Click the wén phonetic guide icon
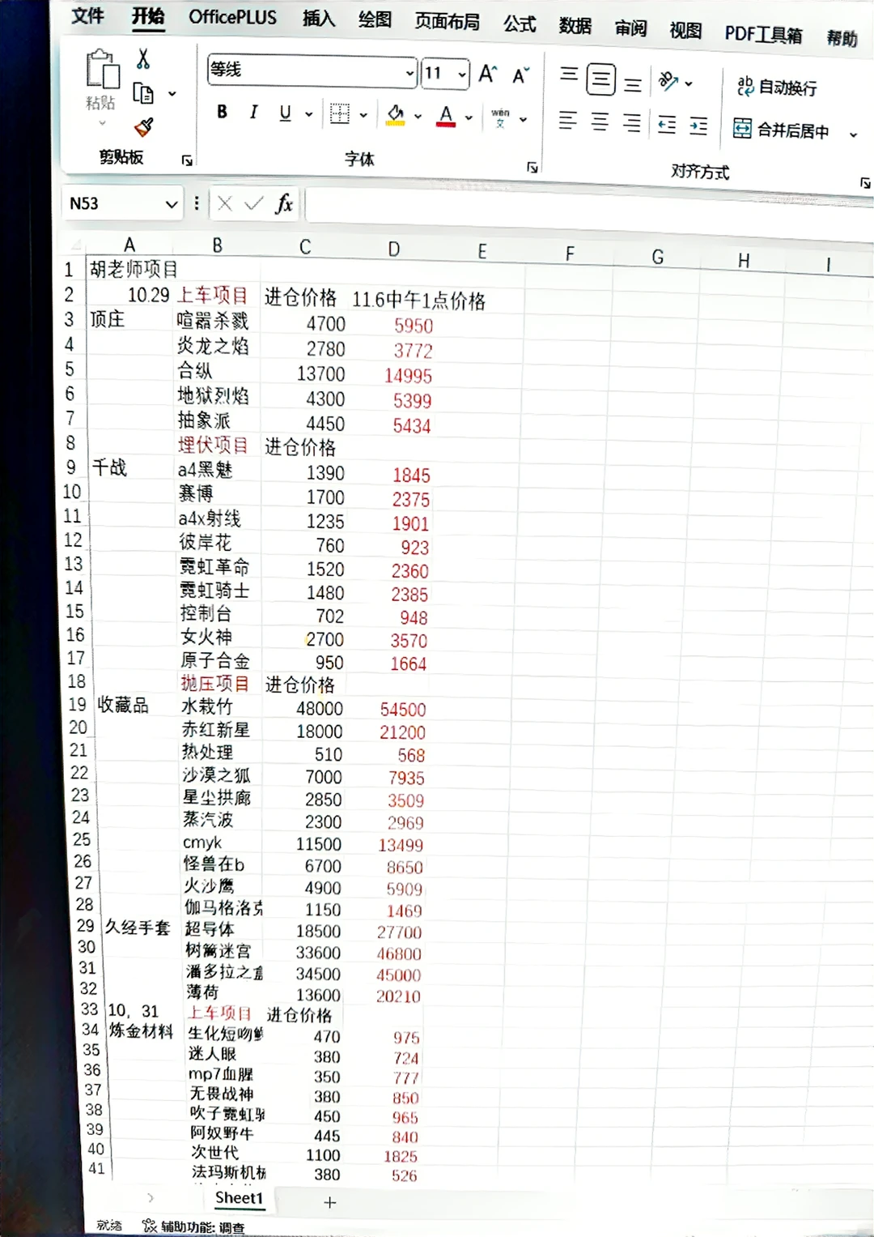Viewport: 874px width, 1237px height. 500,118
